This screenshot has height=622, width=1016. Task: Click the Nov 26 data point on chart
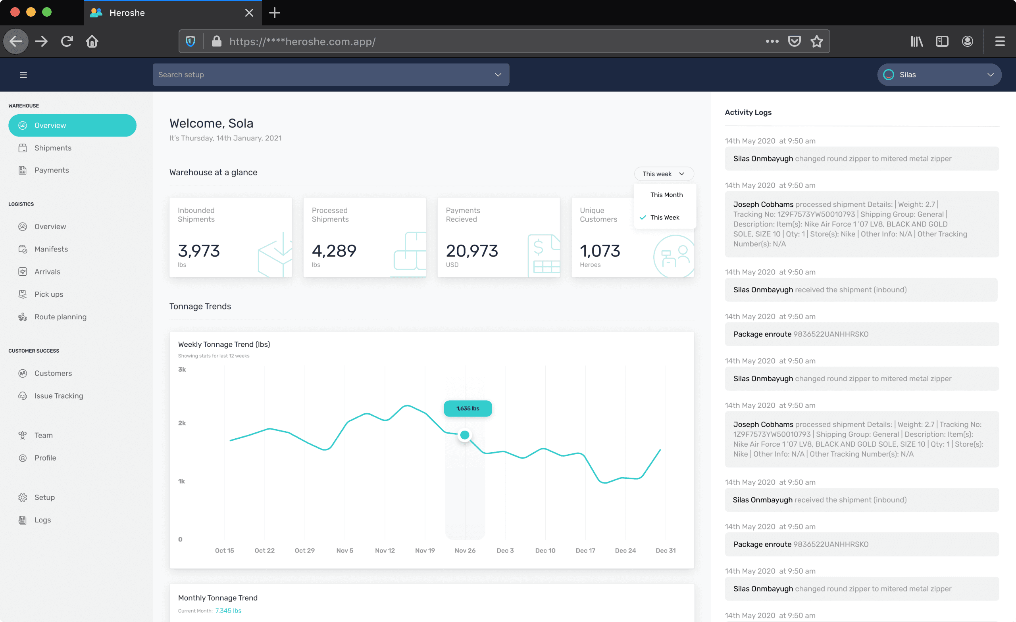click(465, 435)
